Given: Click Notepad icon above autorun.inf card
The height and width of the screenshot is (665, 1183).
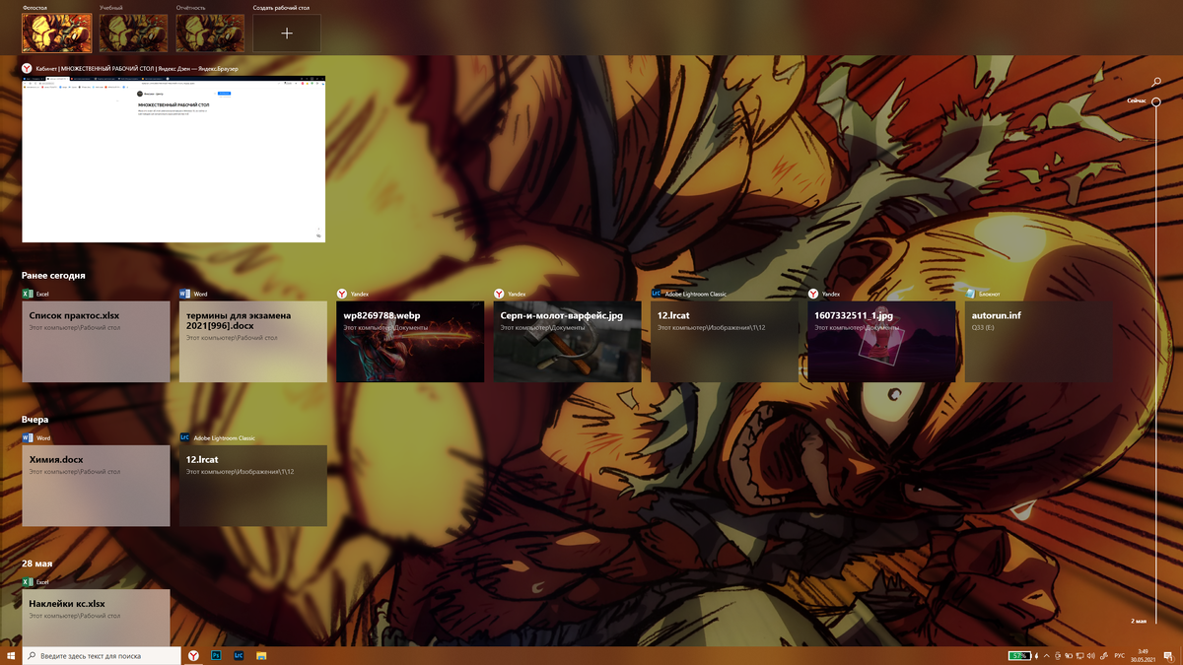Looking at the screenshot, I should 970,294.
